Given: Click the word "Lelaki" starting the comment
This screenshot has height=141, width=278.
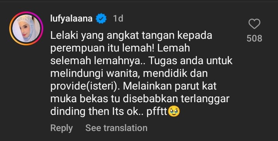Looking at the screenshot, I should 63,36.
